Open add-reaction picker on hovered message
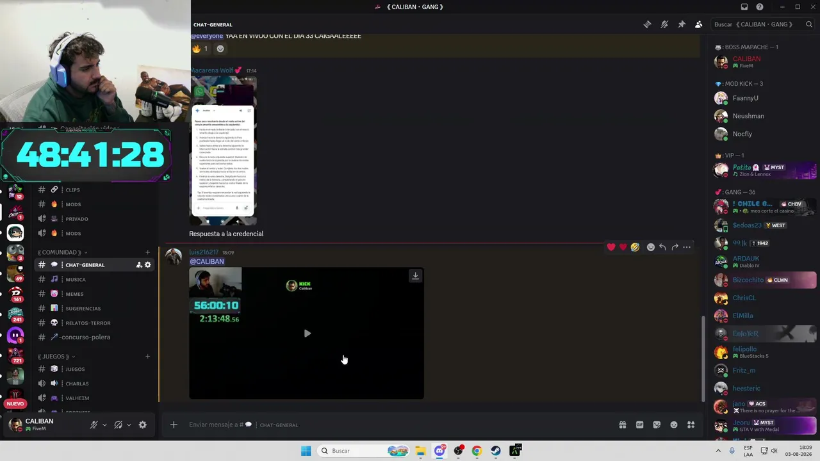 click(x=651, y=247)
